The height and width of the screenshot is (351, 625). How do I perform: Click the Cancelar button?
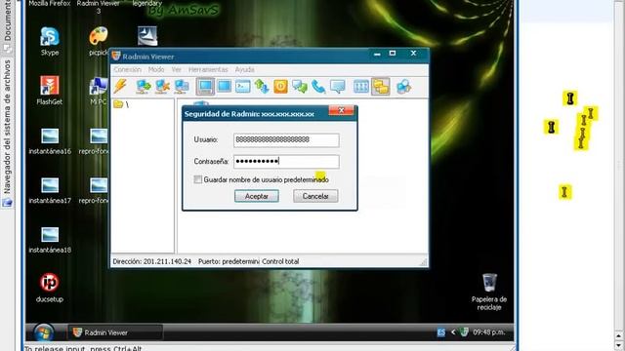[x=315, y=196]
